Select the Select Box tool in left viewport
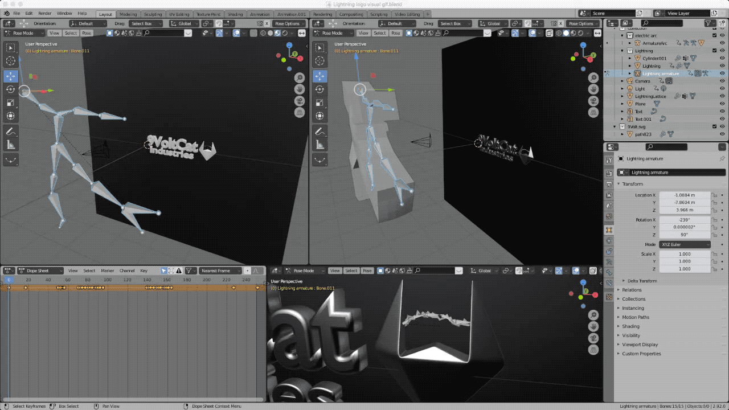This screenshot has height=410, width=729. pos(11,48)
